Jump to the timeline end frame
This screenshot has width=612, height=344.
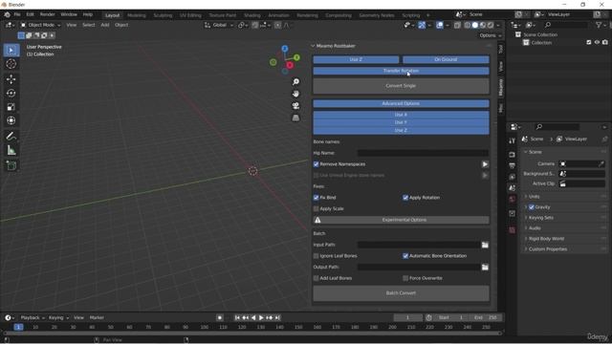[277, 318]
